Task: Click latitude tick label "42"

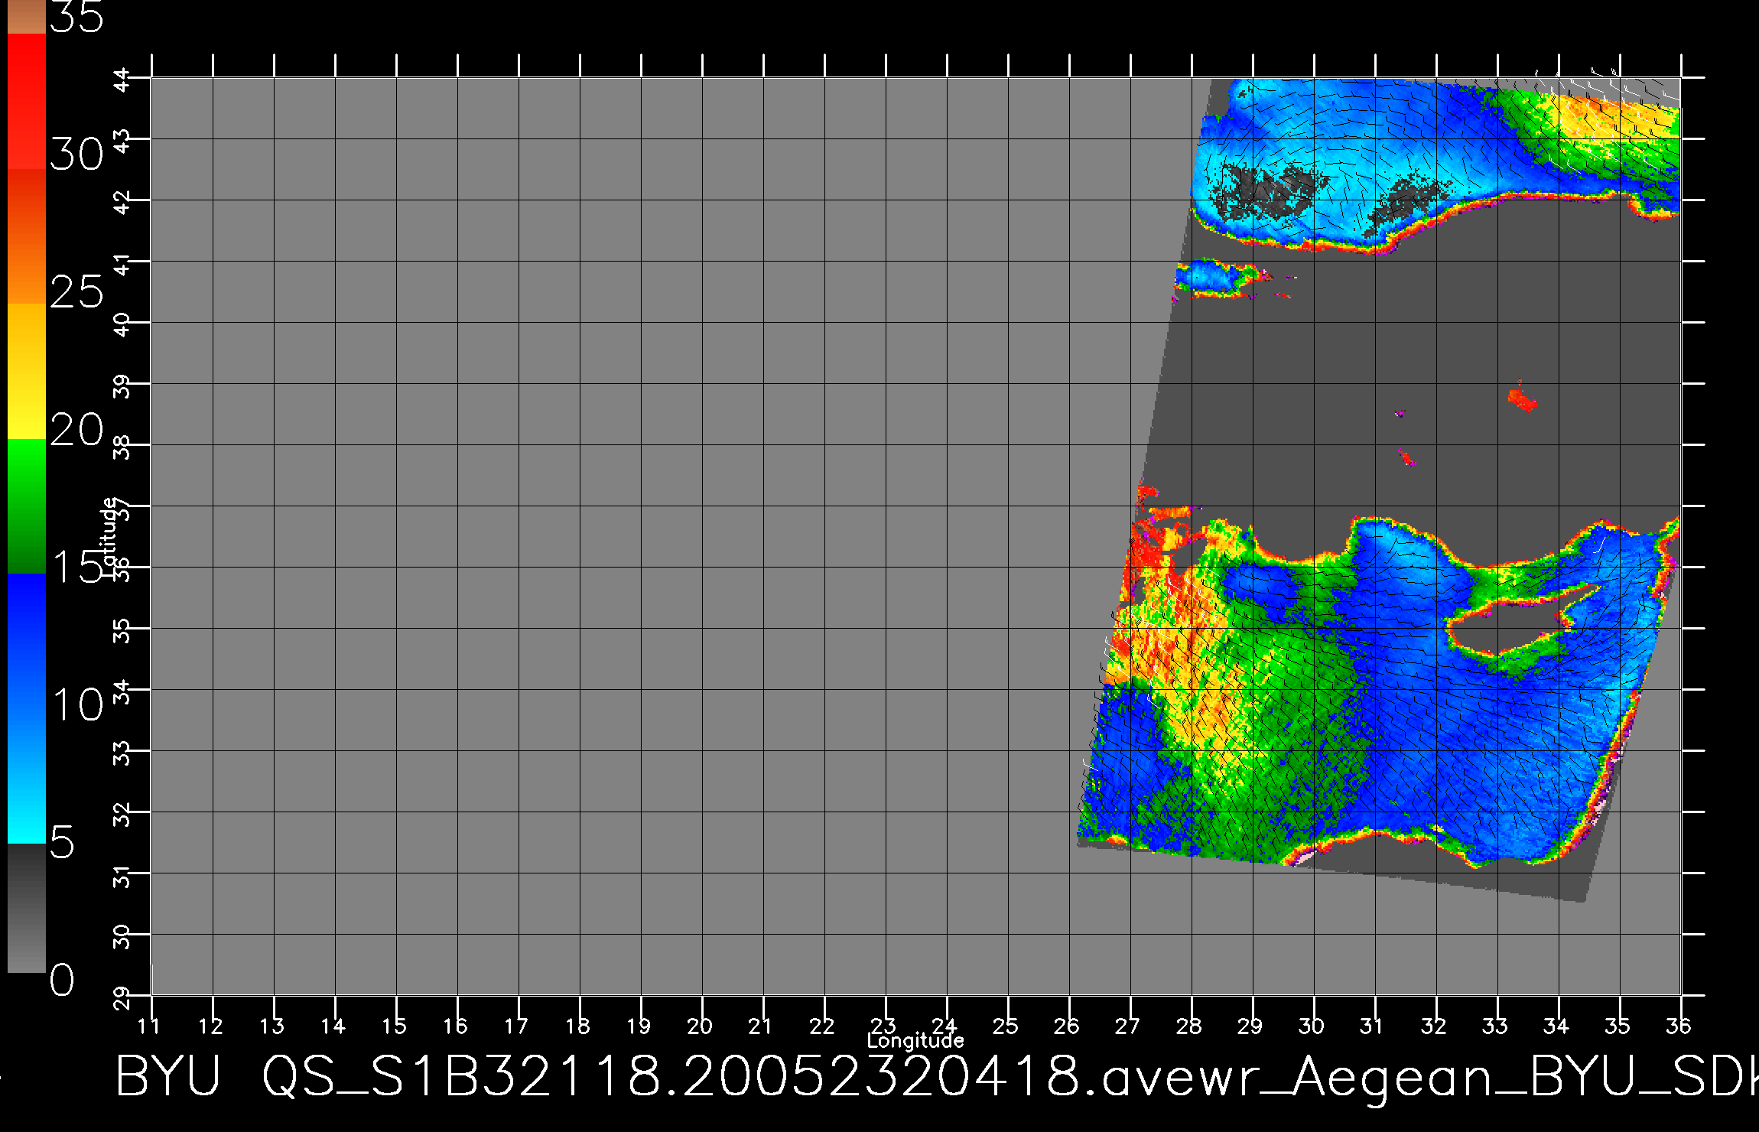Action: pyautogui.click(x=123, y=201)
